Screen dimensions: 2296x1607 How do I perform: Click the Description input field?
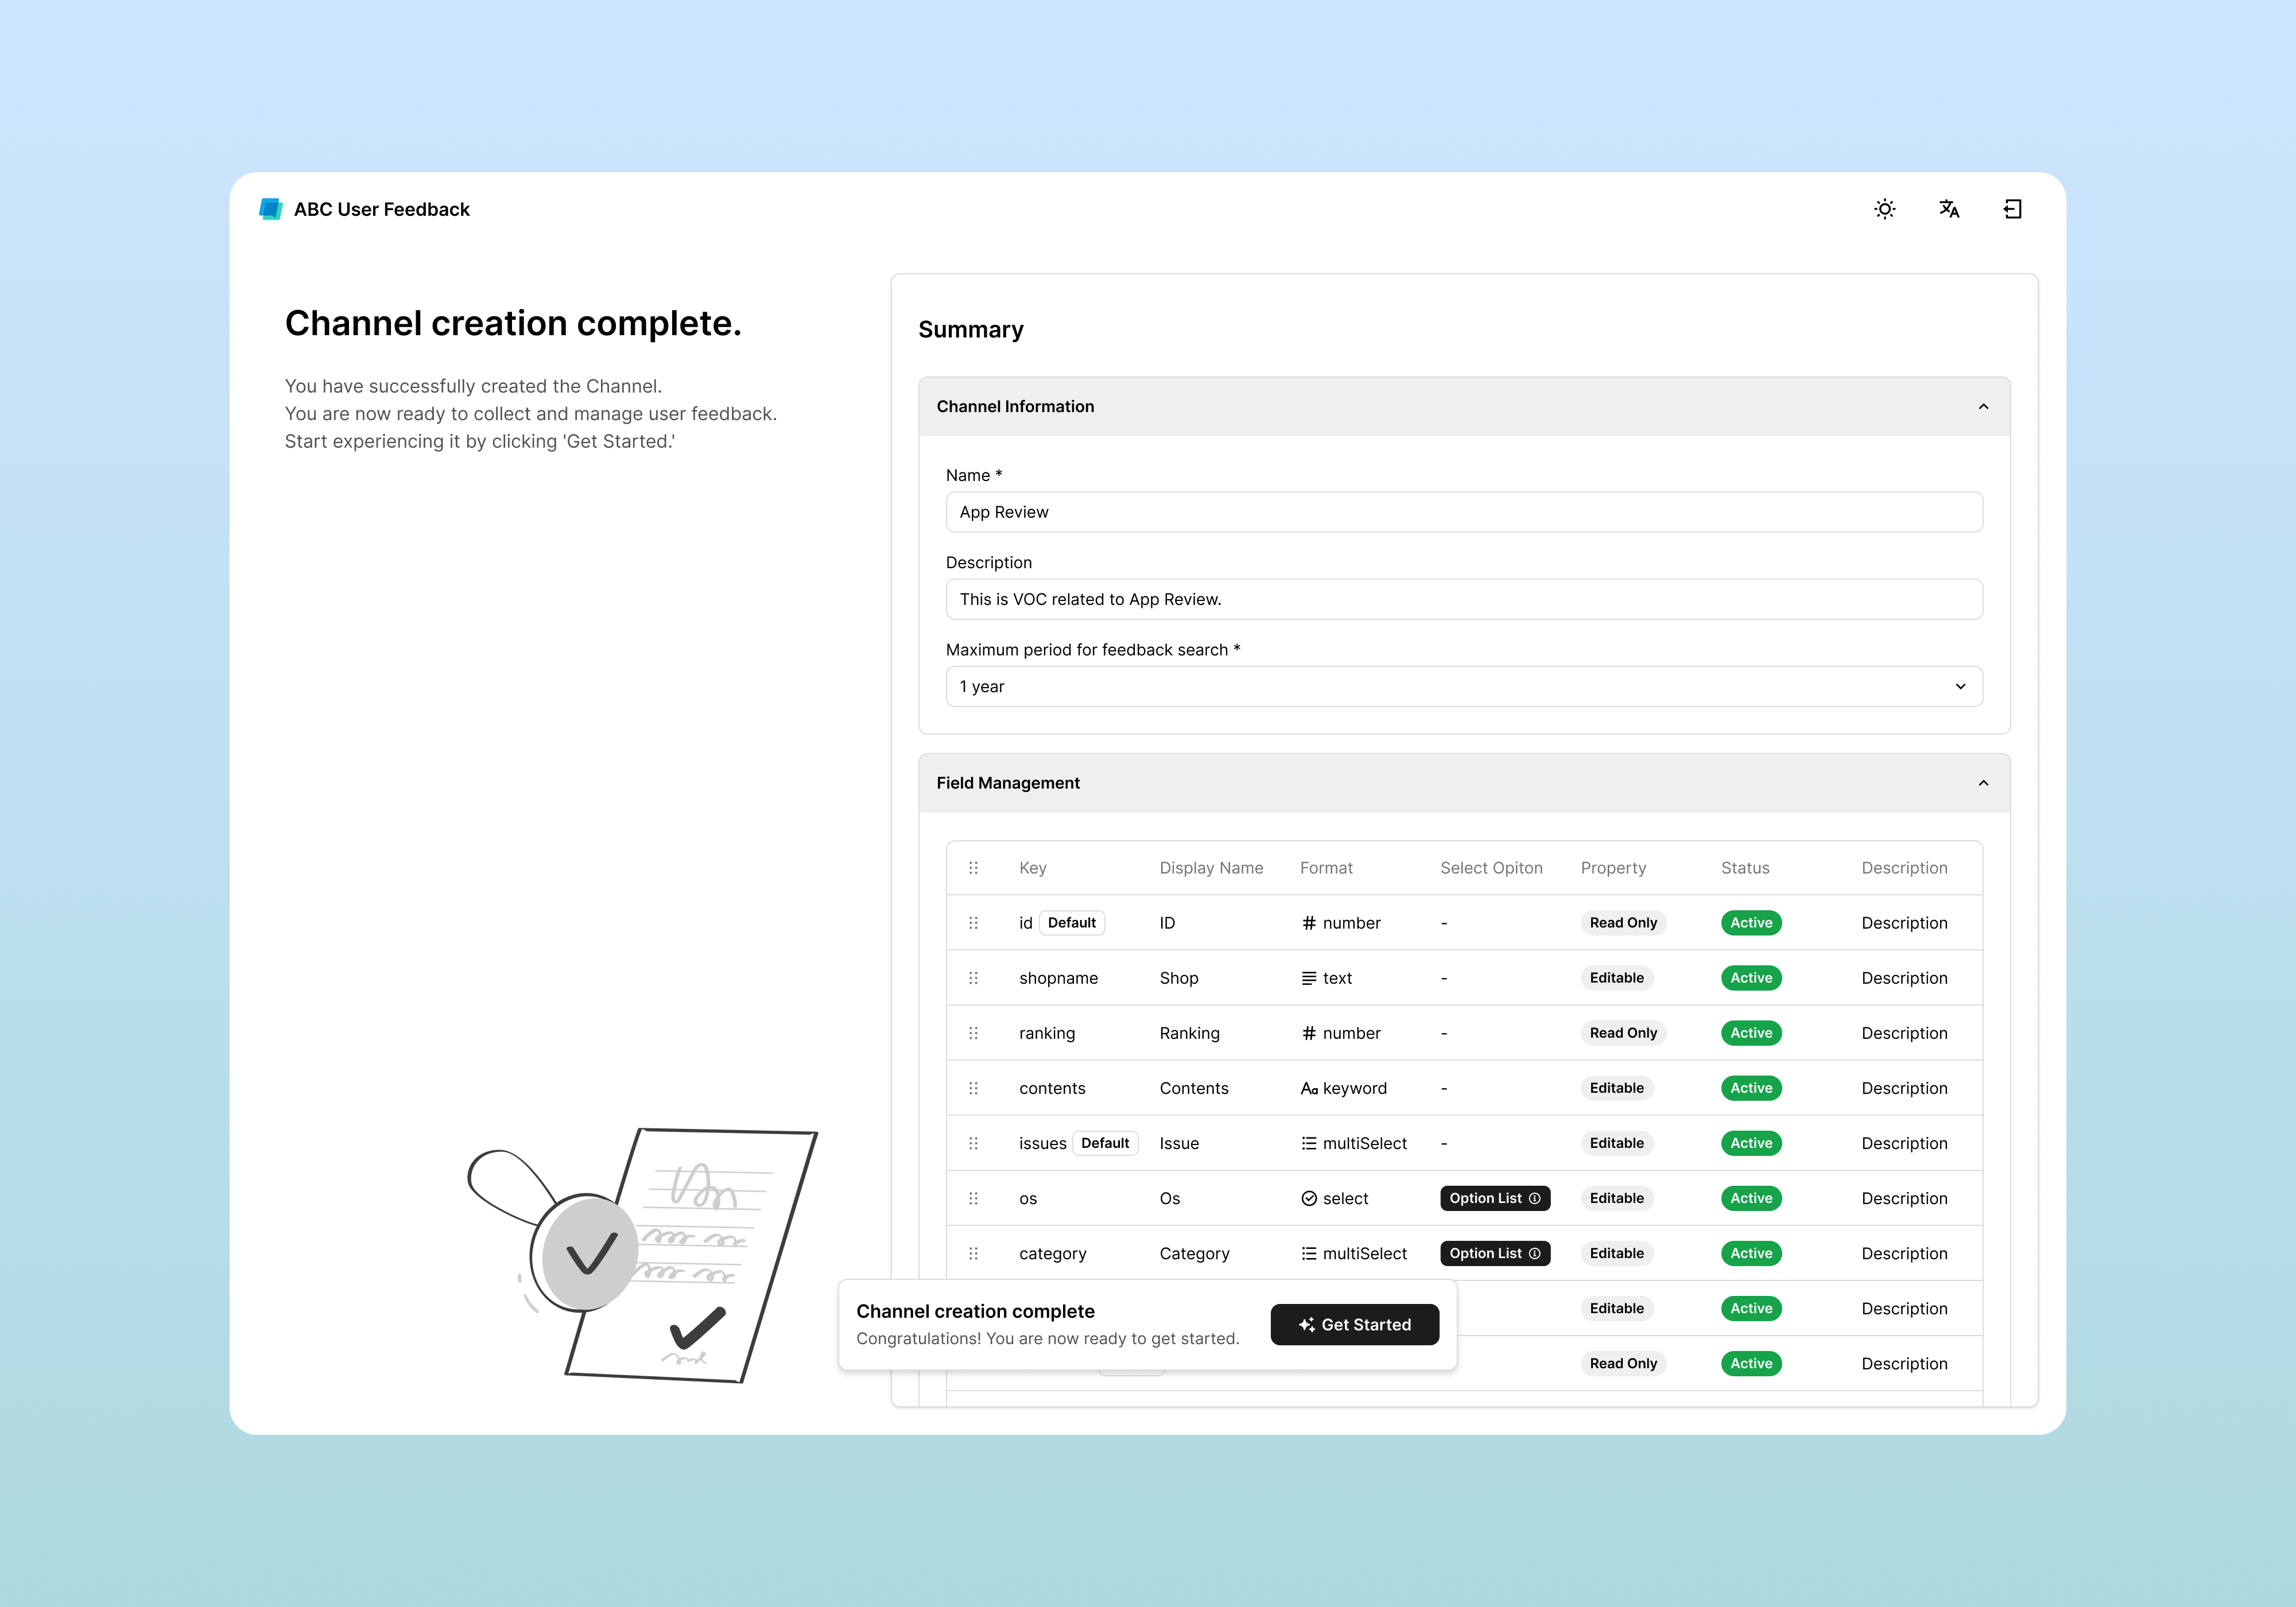1463,599
